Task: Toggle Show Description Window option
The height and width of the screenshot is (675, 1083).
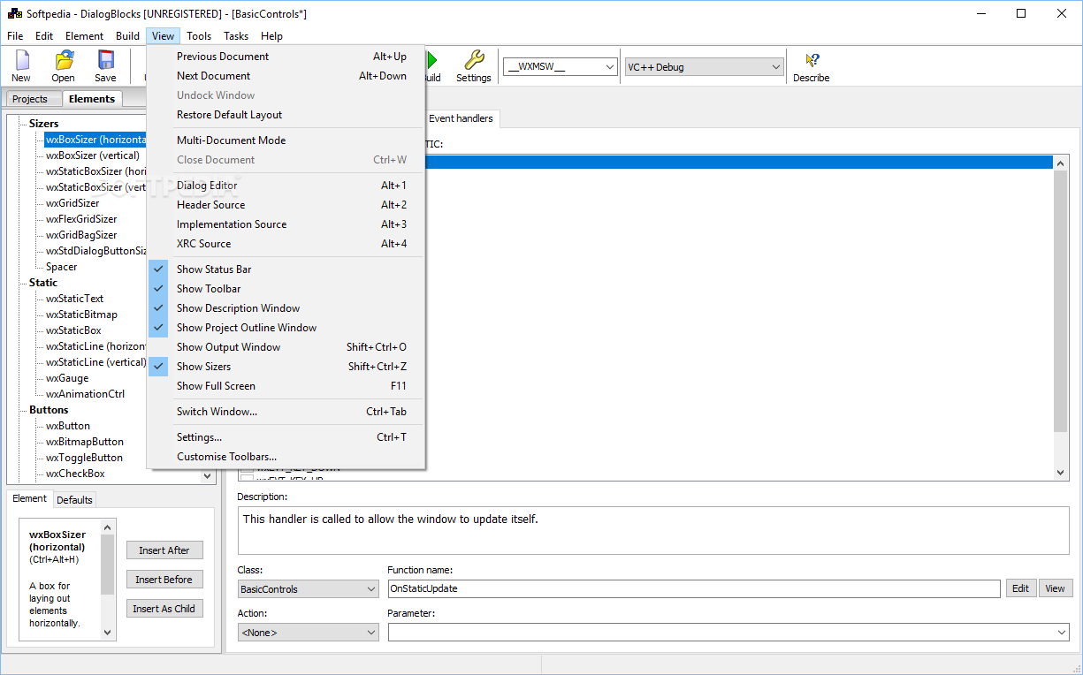Action: tap(286, 308)
